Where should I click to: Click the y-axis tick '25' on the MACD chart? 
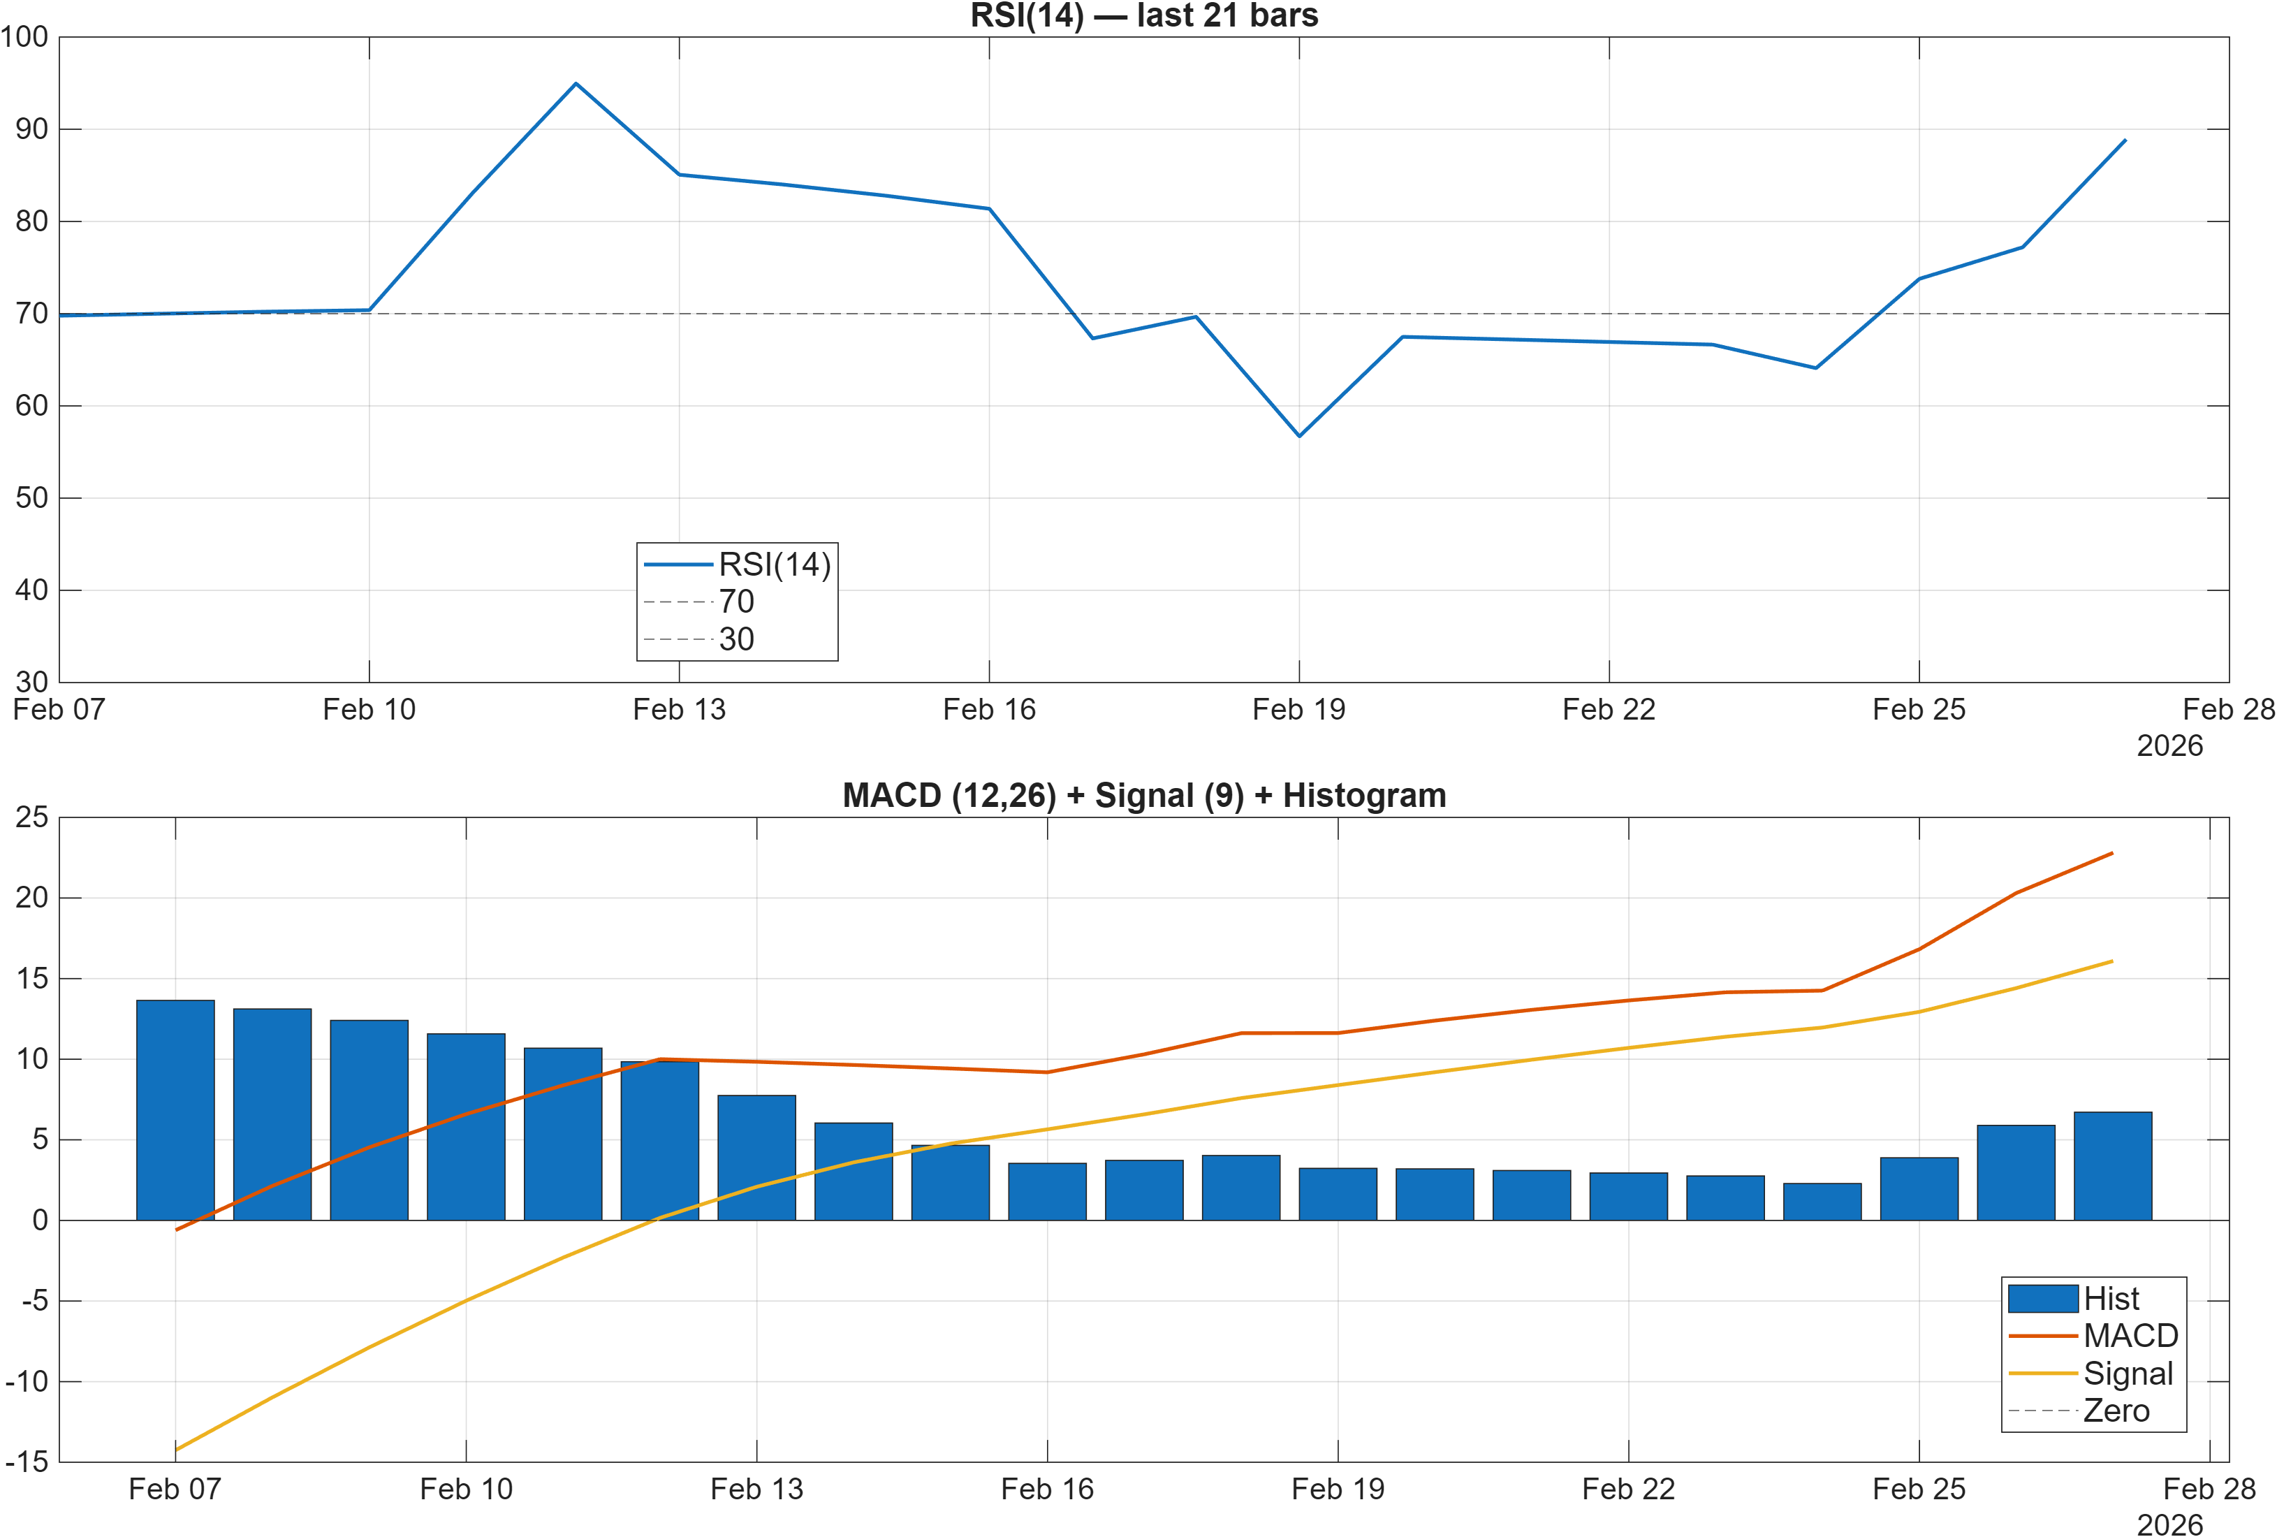(x=31, y=817)
